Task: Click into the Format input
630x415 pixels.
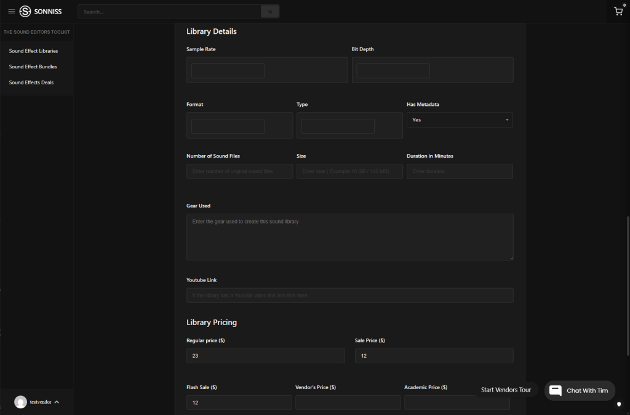Action: pyautogui.click(x=228, y=126)
